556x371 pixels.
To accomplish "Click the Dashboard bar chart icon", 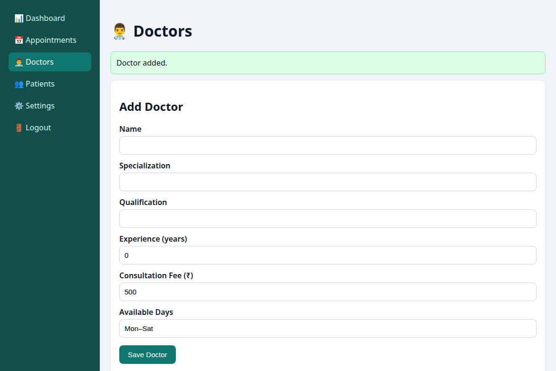I will (x=19, y=19).
